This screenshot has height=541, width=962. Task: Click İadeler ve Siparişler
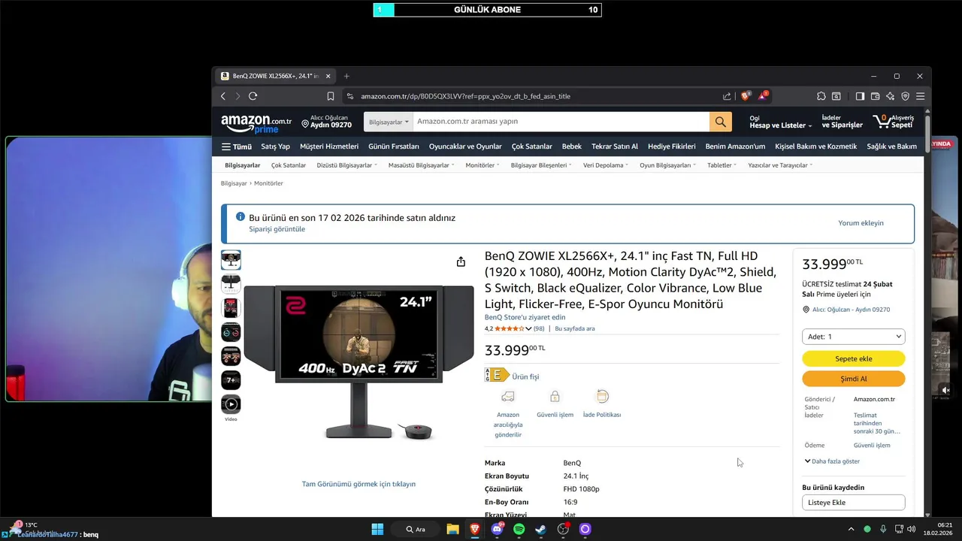[843, 122]
